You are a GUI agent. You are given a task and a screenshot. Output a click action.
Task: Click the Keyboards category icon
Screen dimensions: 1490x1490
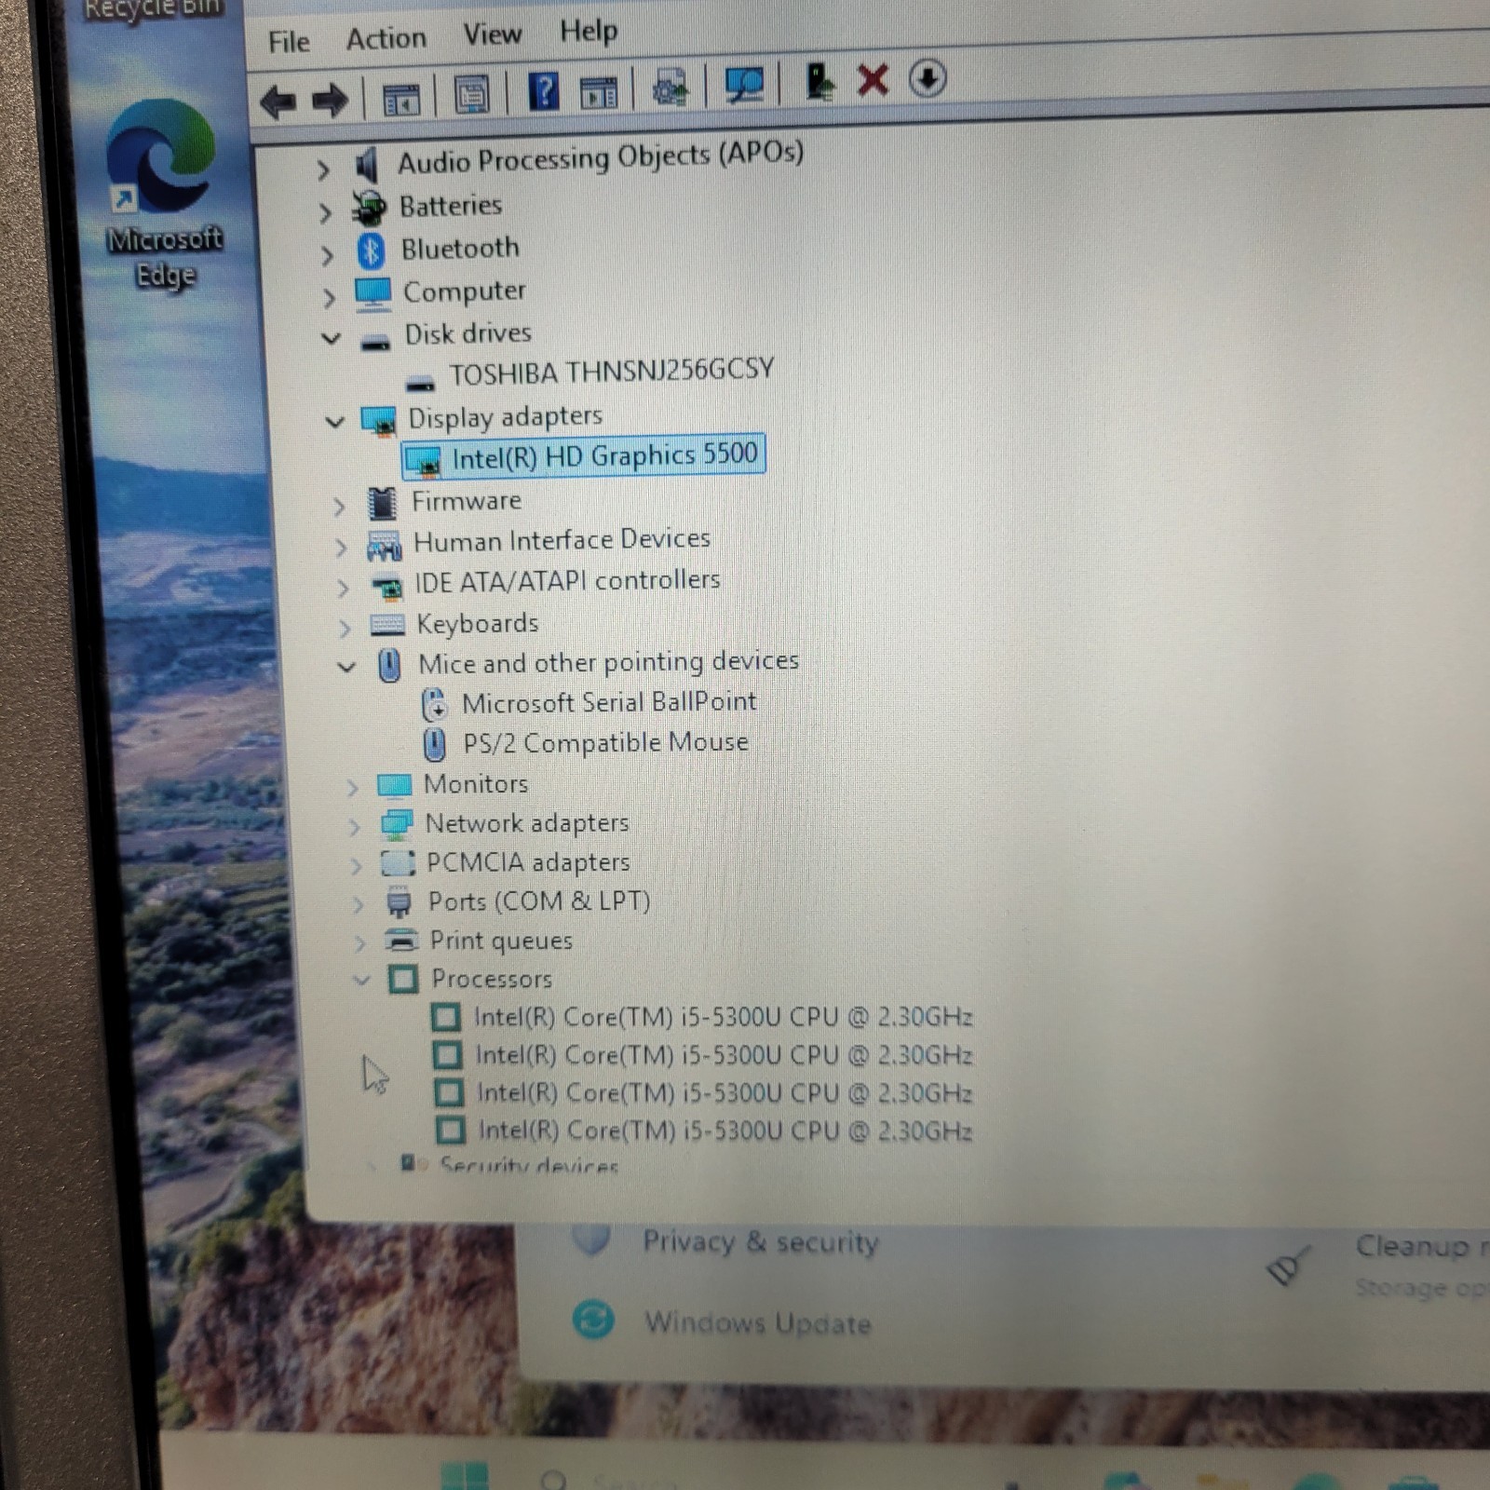pos(387,625)
